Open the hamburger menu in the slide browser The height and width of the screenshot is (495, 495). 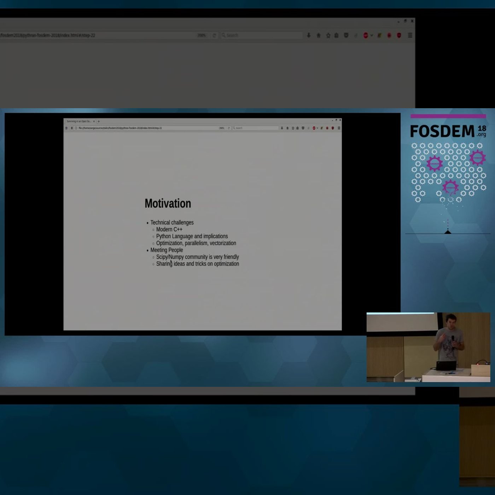tap(339, 128)
